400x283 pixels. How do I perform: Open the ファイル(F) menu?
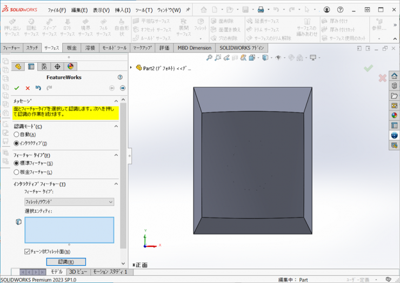[x=57, y=10]
